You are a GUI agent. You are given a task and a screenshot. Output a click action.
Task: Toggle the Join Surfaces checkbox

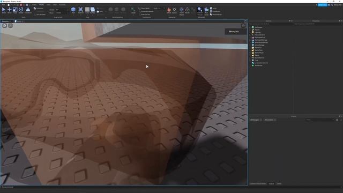(40, 14)
